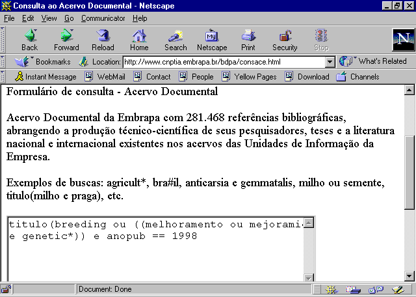
Task: Open My Netscape from the toolbar
Action: 212,40
